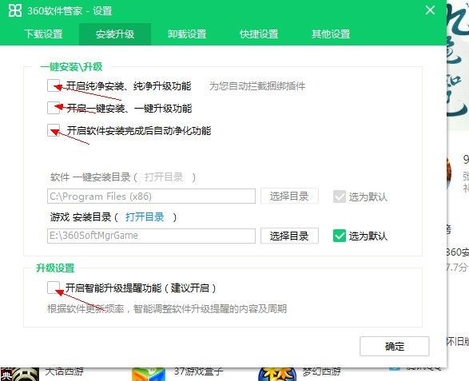Click the game 打开目录 link
This screenshot has width=469, height=381.
[x=145, y=216]
